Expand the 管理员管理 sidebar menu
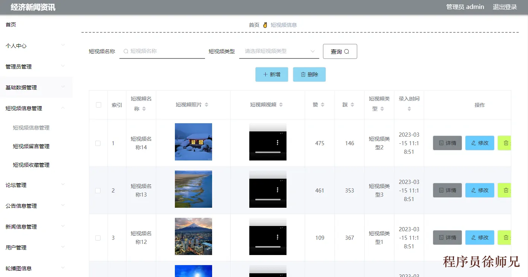 click(x=36, y=67)
